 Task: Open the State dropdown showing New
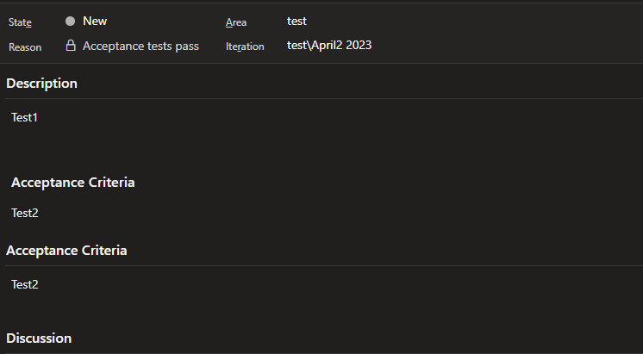(x=95, y=21)
